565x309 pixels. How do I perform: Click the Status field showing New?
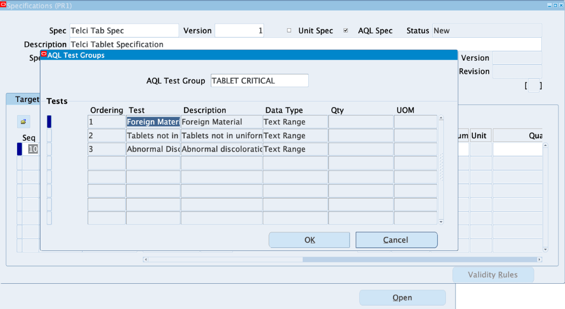tap(487, 31)
